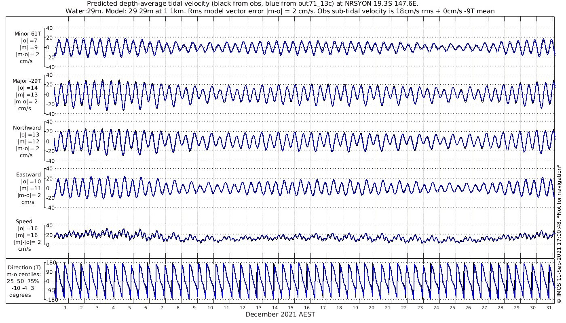Click the '|o| =14' value in Major panel

point(27,88)
